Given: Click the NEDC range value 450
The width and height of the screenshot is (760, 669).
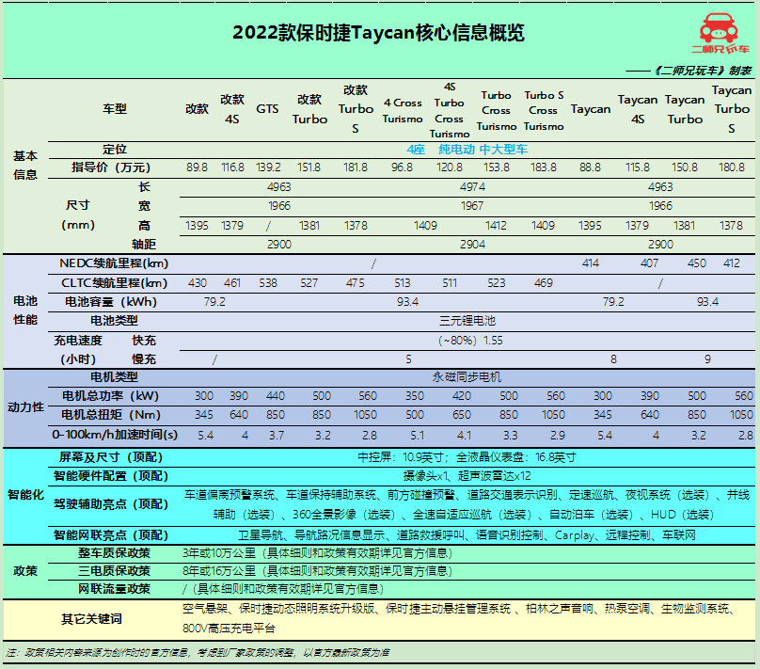Looking at the screenshot, I should click(x=696, y=263).
